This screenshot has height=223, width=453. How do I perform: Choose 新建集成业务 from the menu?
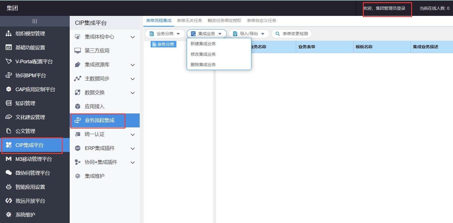(203, 44)
